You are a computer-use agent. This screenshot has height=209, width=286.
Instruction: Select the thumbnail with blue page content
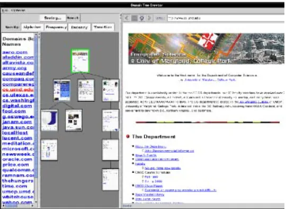coord(62,90)
